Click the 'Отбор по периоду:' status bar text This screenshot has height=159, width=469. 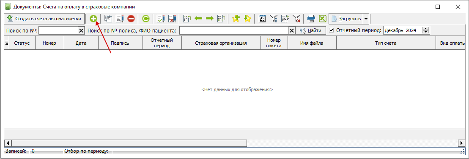[86, 151]
